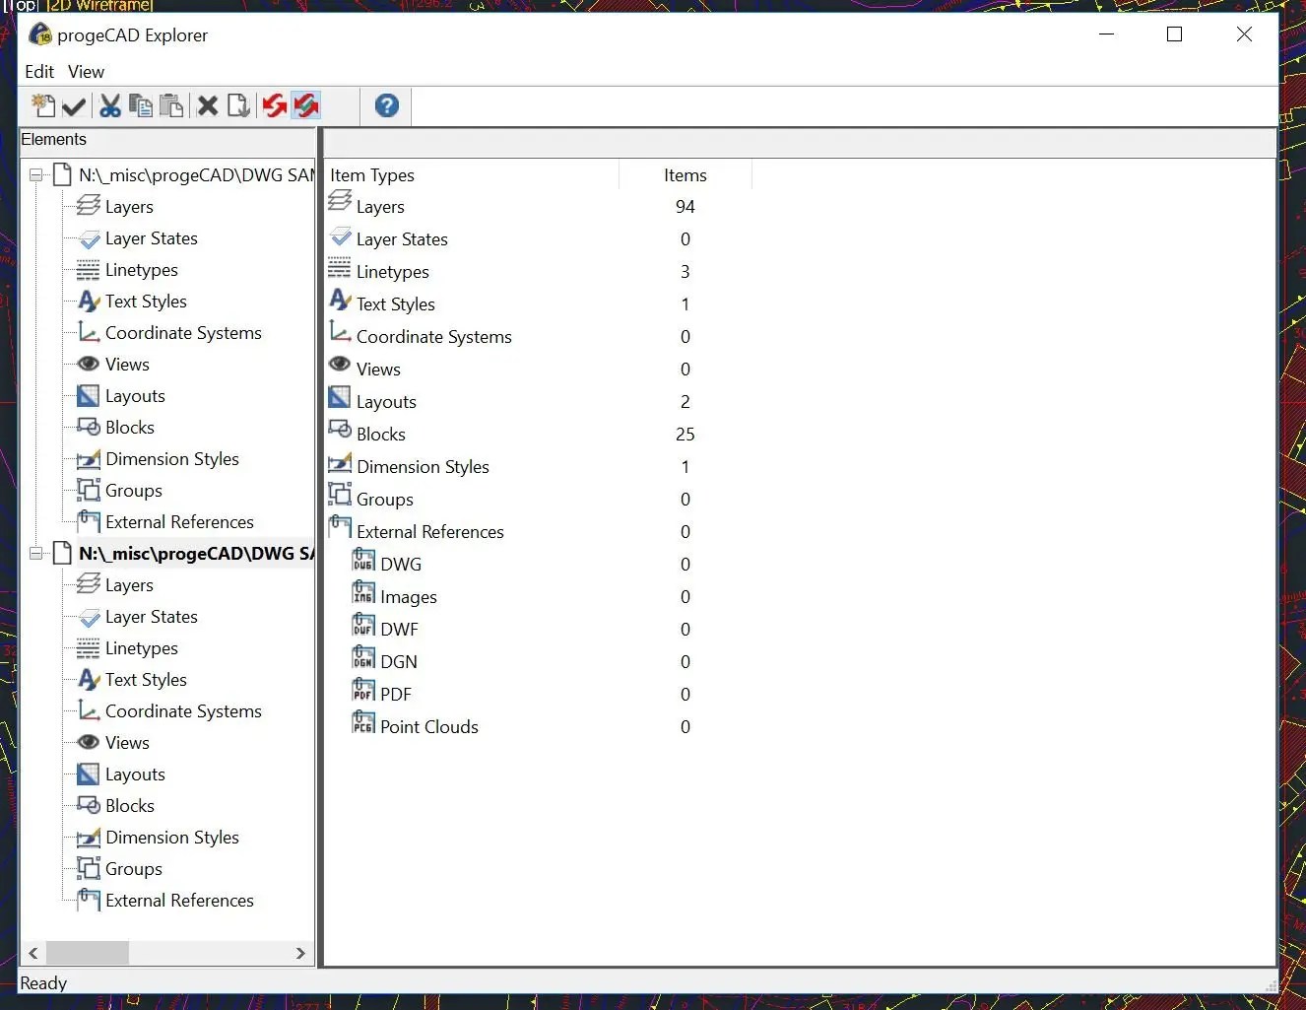The width and height of the screenshot is (1306, 1010).
Task: Click Blocks icon under the non-bold drawing
Action: coord(89,427)
